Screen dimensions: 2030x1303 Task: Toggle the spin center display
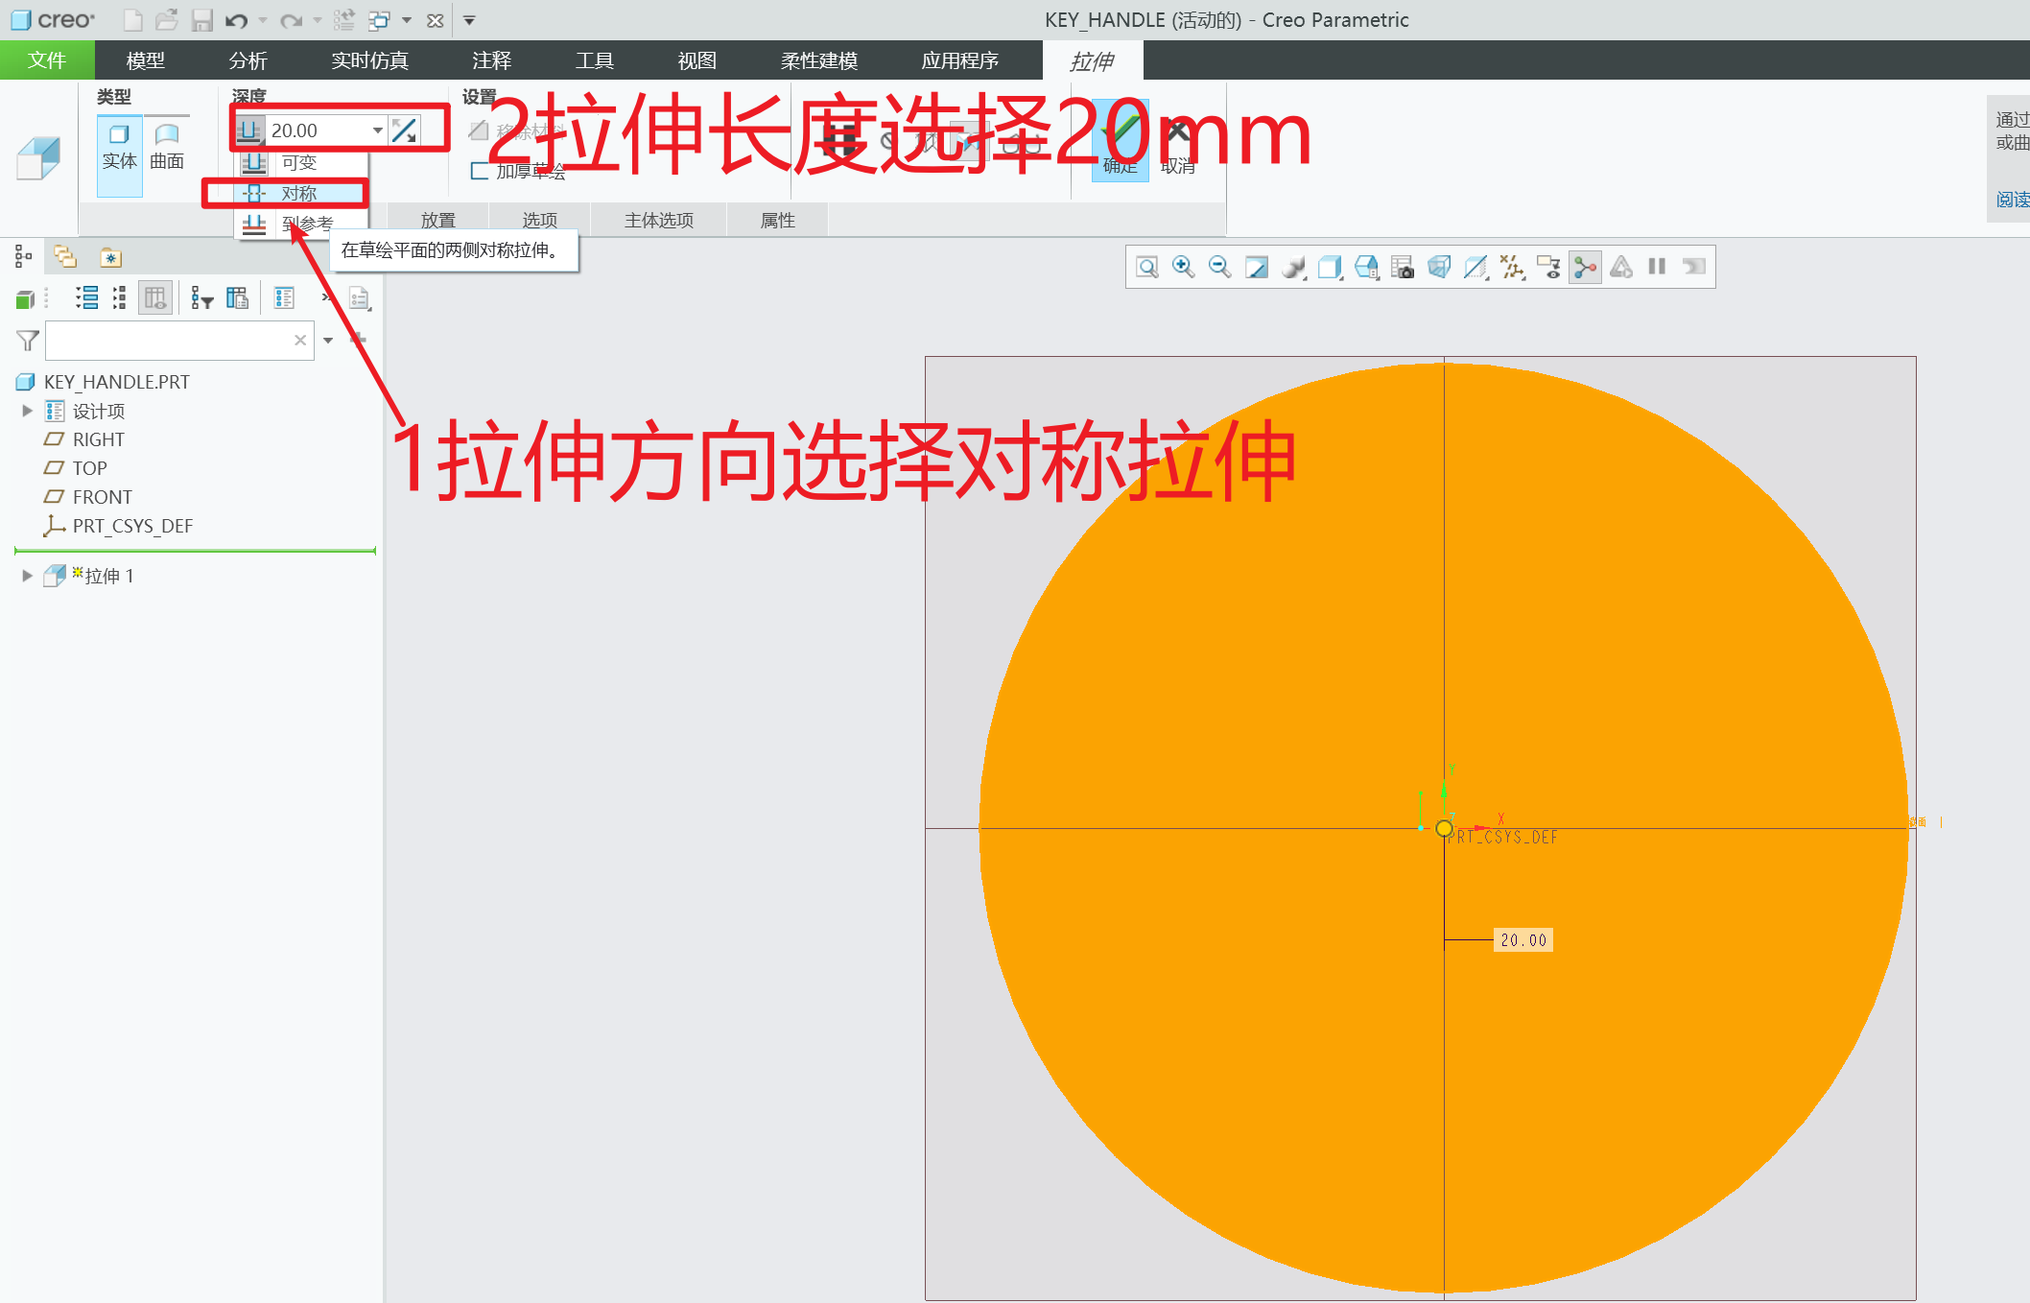(1585, 267)
